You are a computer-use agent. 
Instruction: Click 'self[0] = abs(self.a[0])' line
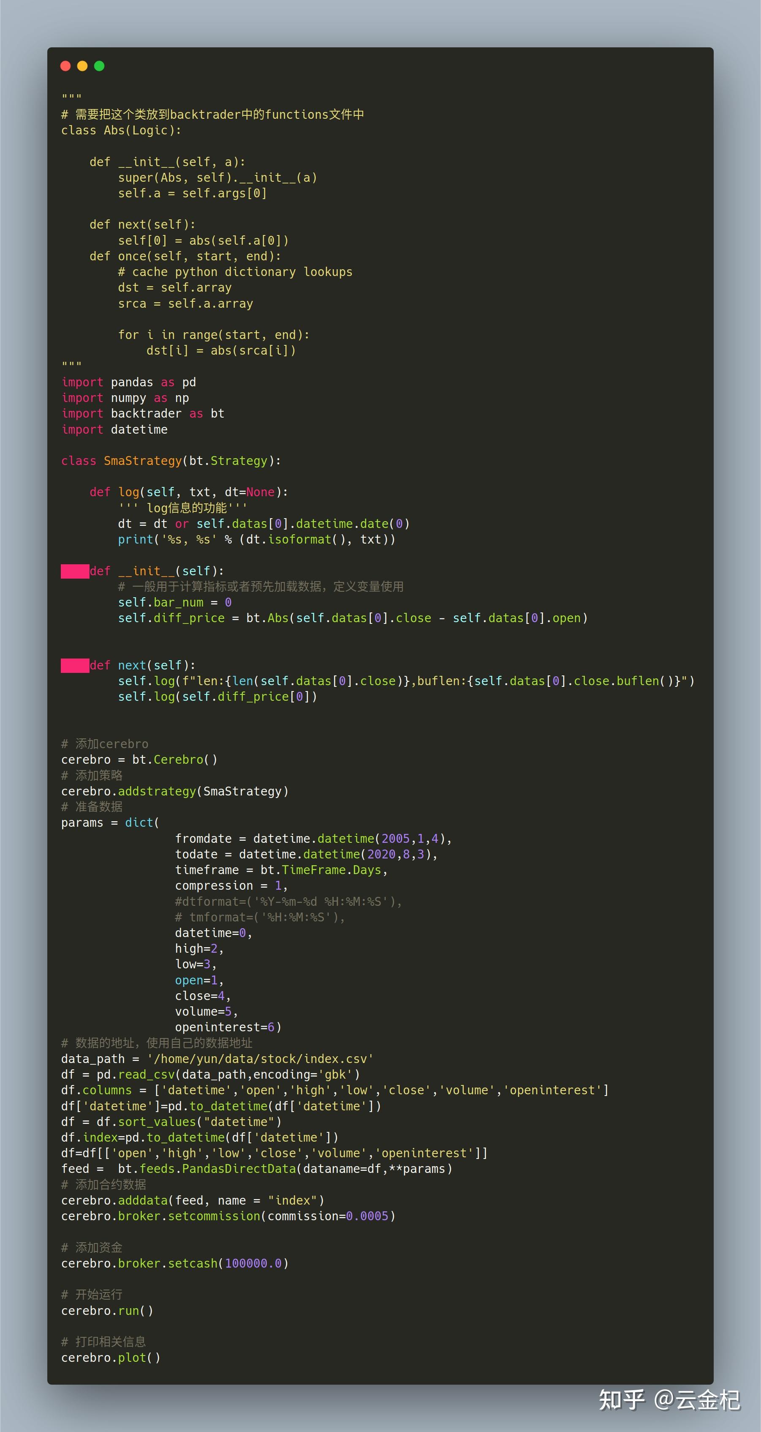203,240
